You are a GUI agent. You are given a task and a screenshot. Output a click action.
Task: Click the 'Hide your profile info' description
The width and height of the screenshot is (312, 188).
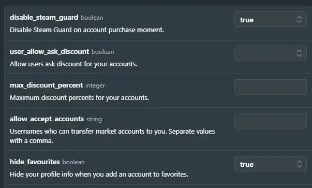(99, 175)
